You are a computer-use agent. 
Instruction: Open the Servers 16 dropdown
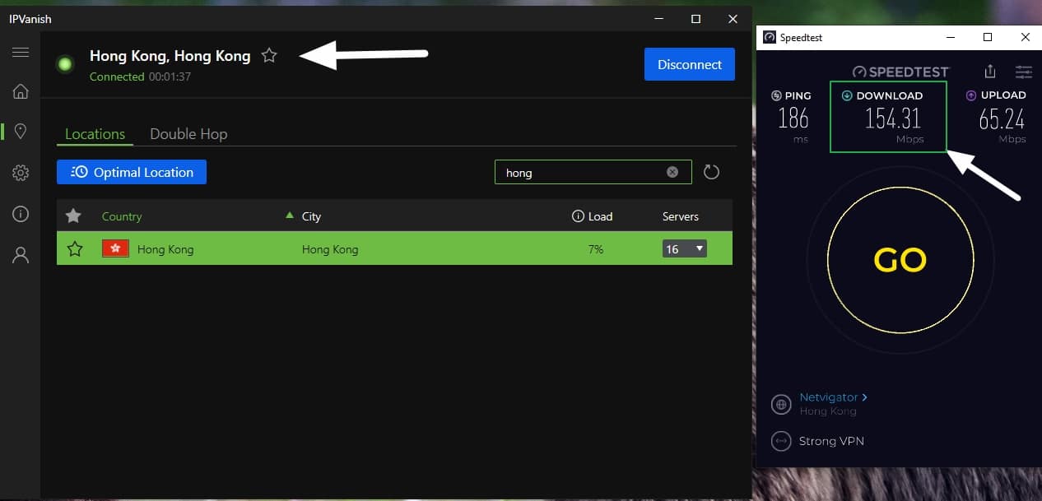tap(685, 248)
